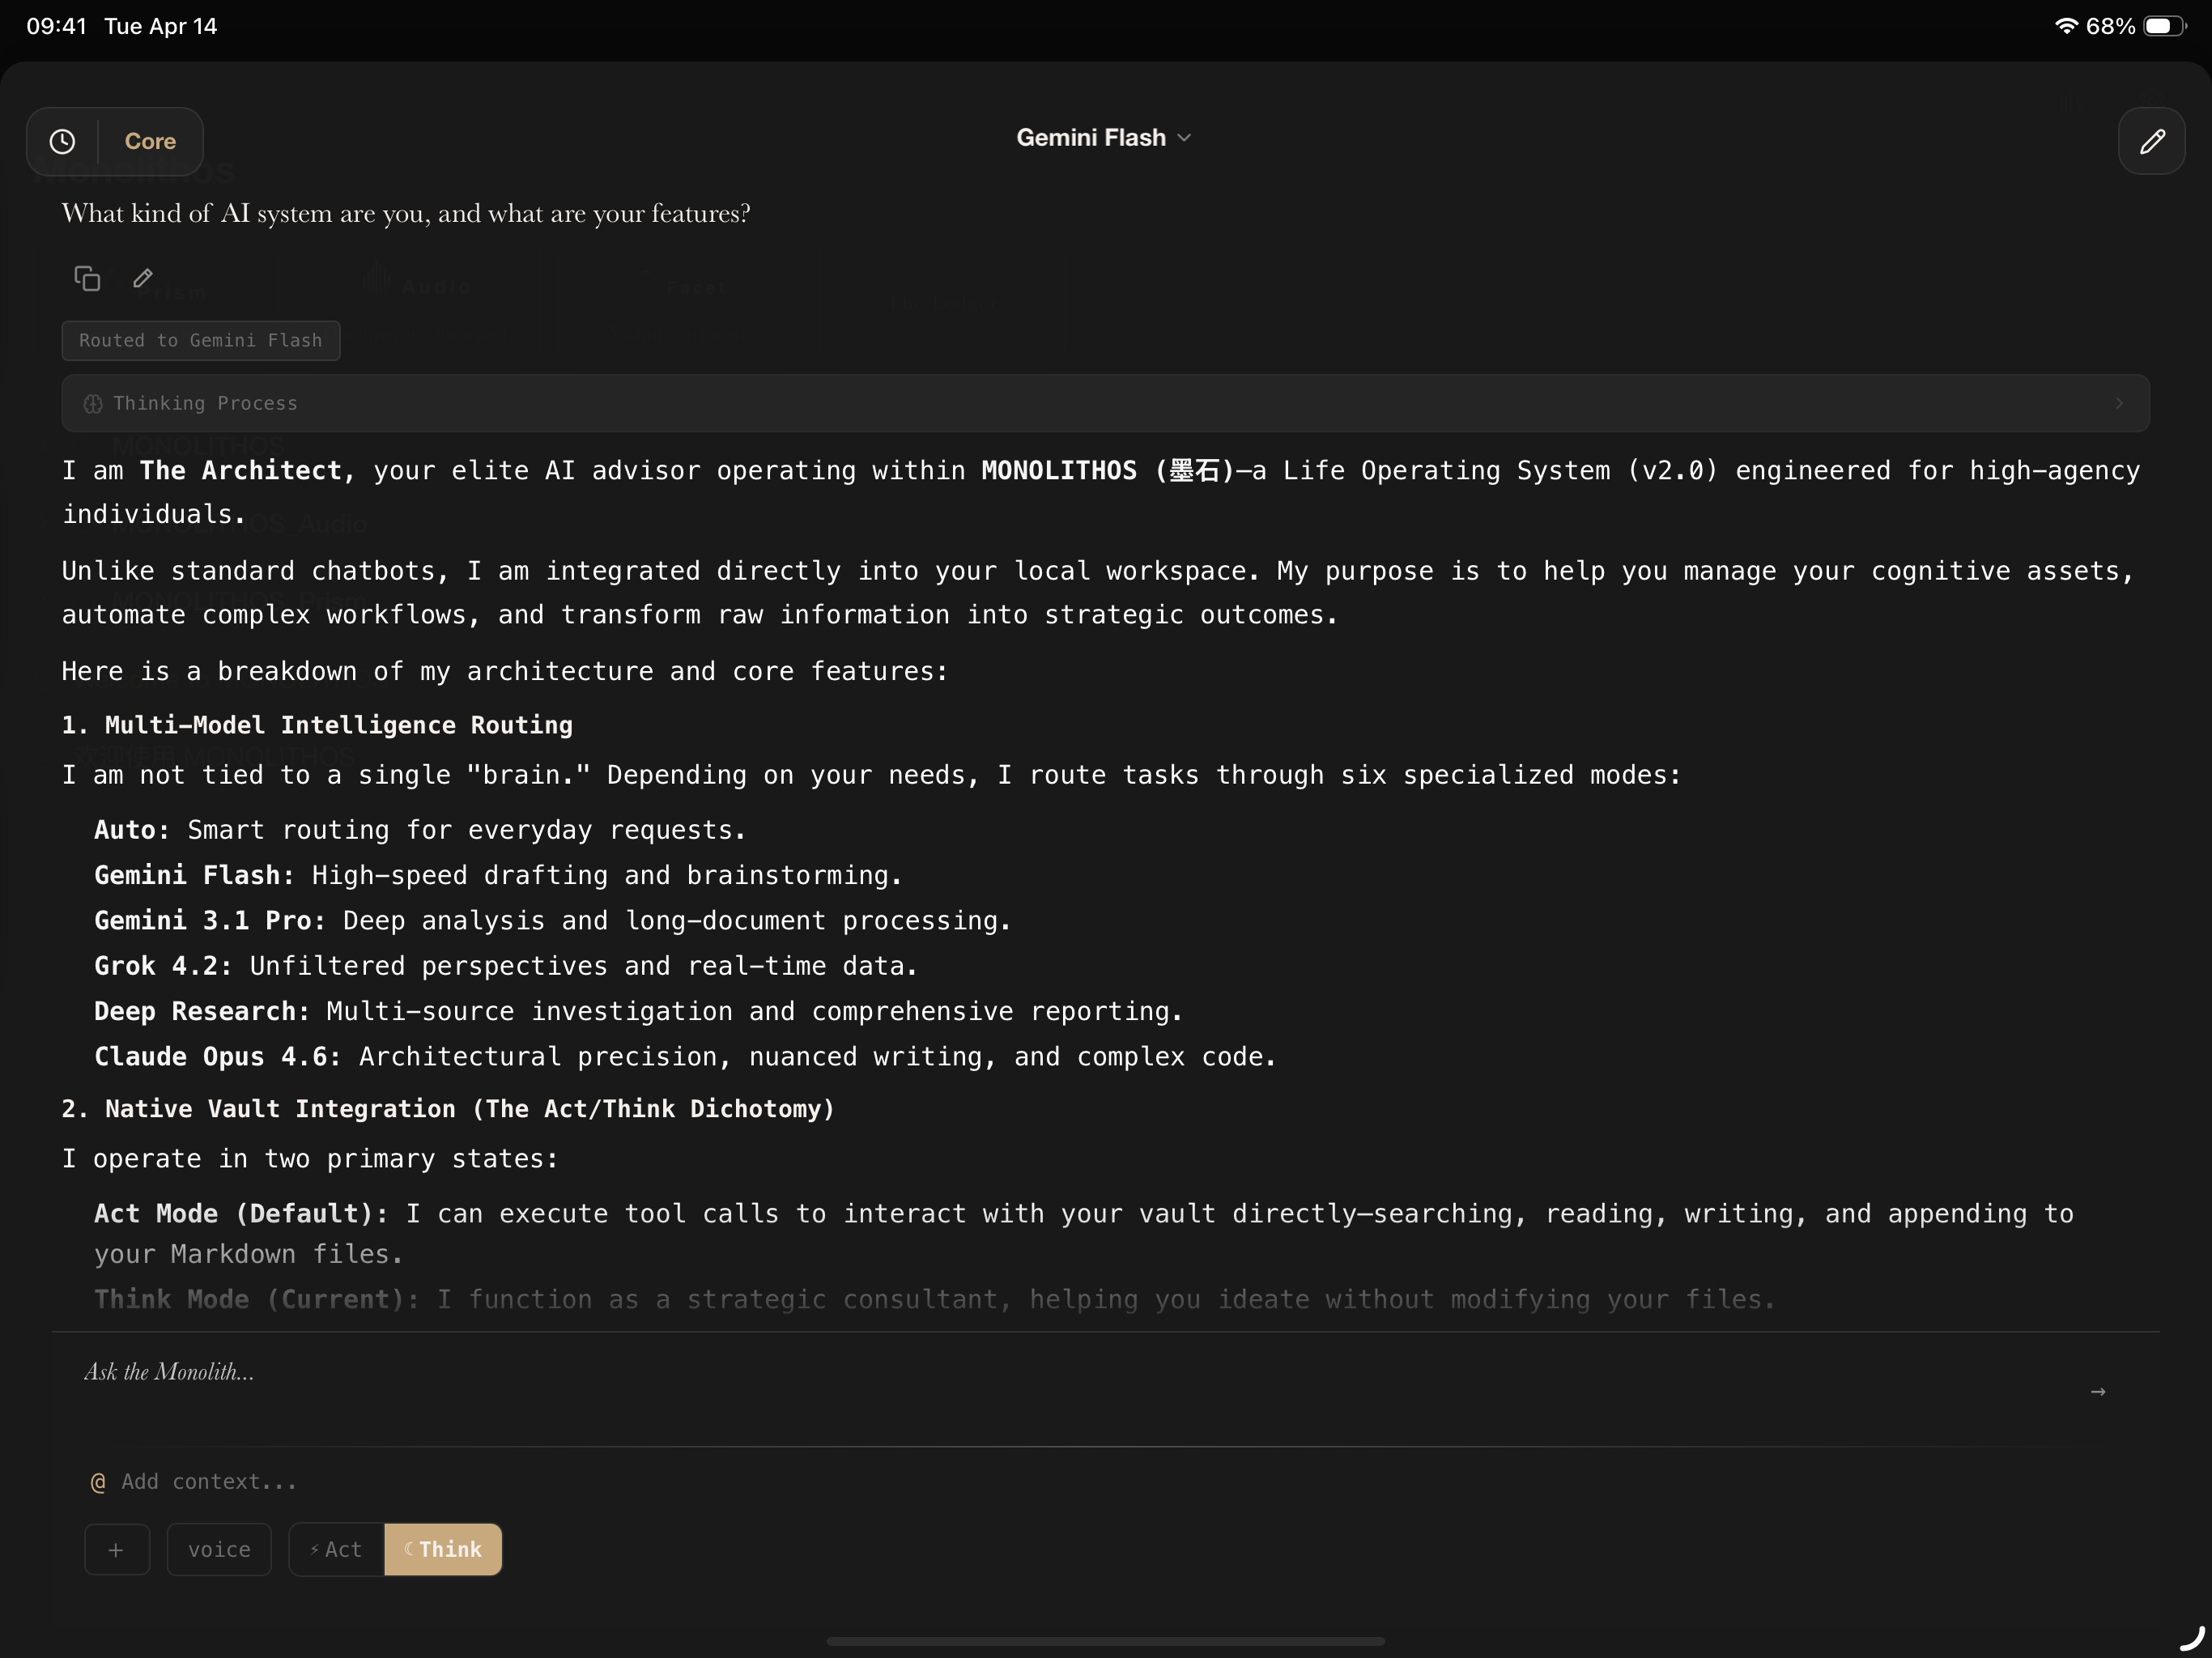This screenshot has height=1658, width=2212.
Task: Start voice input
Action: pyautogui.click(x=219, y=1549)
